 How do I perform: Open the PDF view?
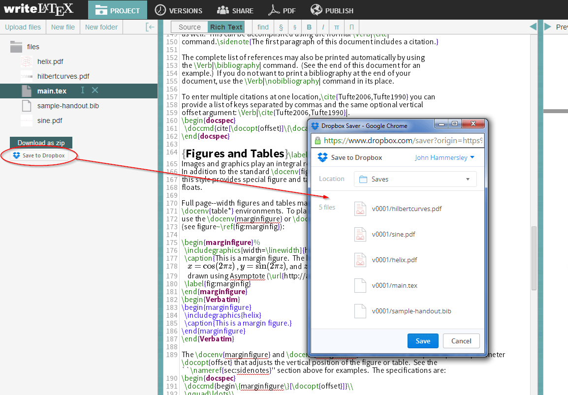[282, 10]
